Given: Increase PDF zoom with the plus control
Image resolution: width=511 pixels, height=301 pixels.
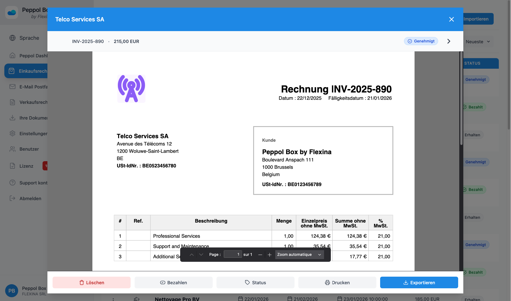Looking at the screenshot, I should tap(270, 254).
